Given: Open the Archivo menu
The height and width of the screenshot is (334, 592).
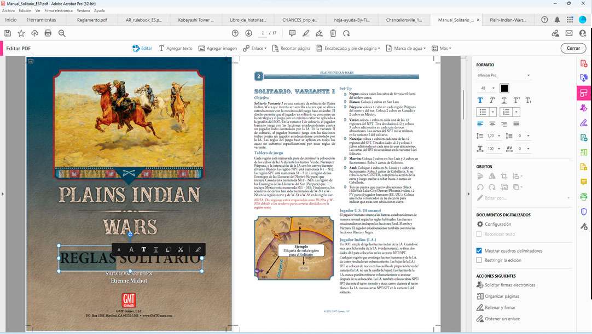Looking at the screenshot, I should (x=8, y=10).
